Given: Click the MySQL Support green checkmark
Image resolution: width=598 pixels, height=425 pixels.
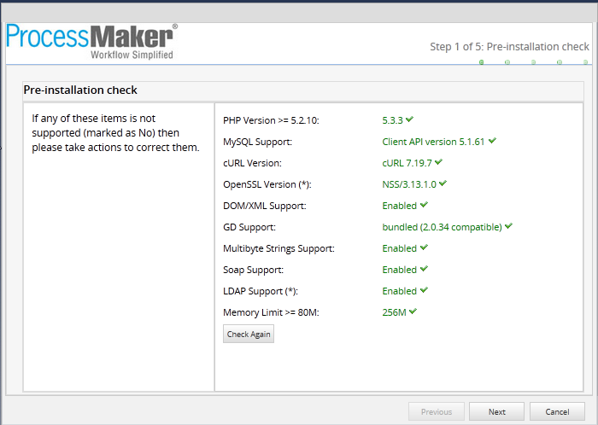Looking at the screenshot, I should coord(492,141).
